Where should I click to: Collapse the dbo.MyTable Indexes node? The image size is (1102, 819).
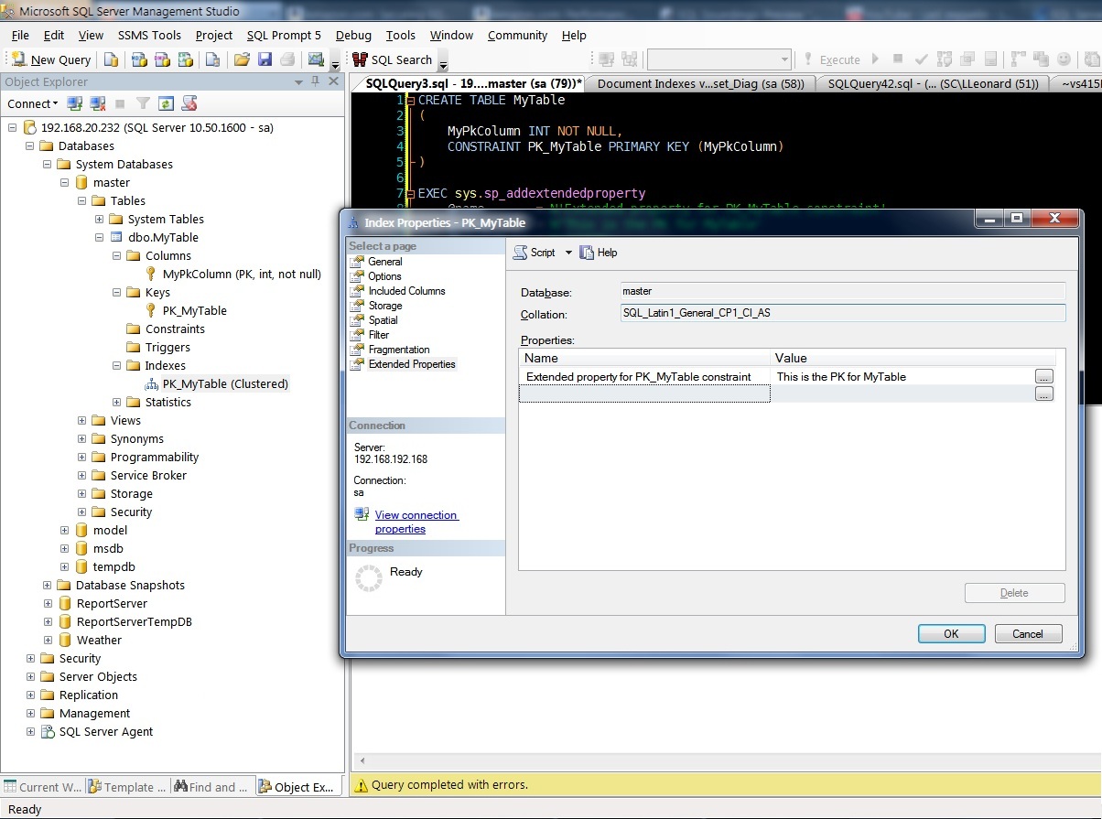116,365
